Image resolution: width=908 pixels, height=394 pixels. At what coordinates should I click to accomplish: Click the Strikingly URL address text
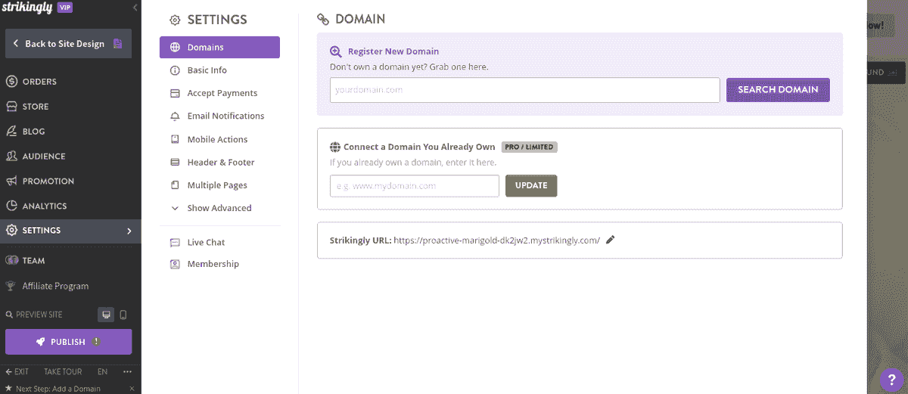point(496,240)
